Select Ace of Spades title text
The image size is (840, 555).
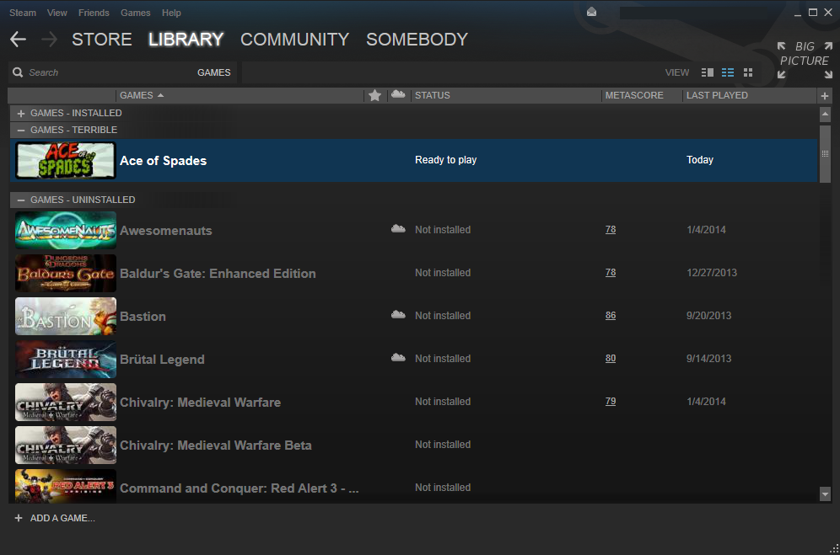pyautogui.click(x=163, y=161)
